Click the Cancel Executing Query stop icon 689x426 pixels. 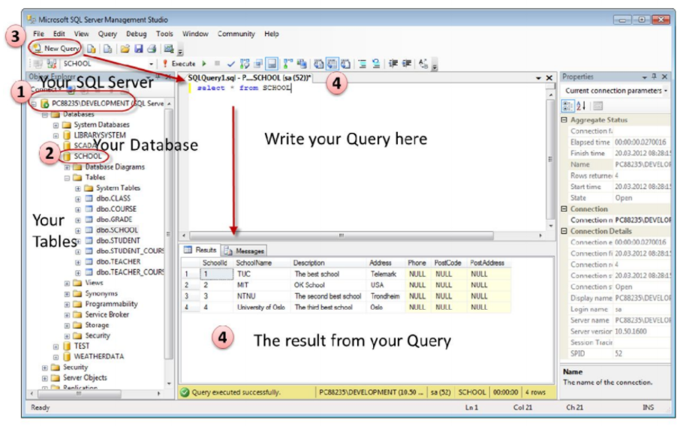[217, 64]
